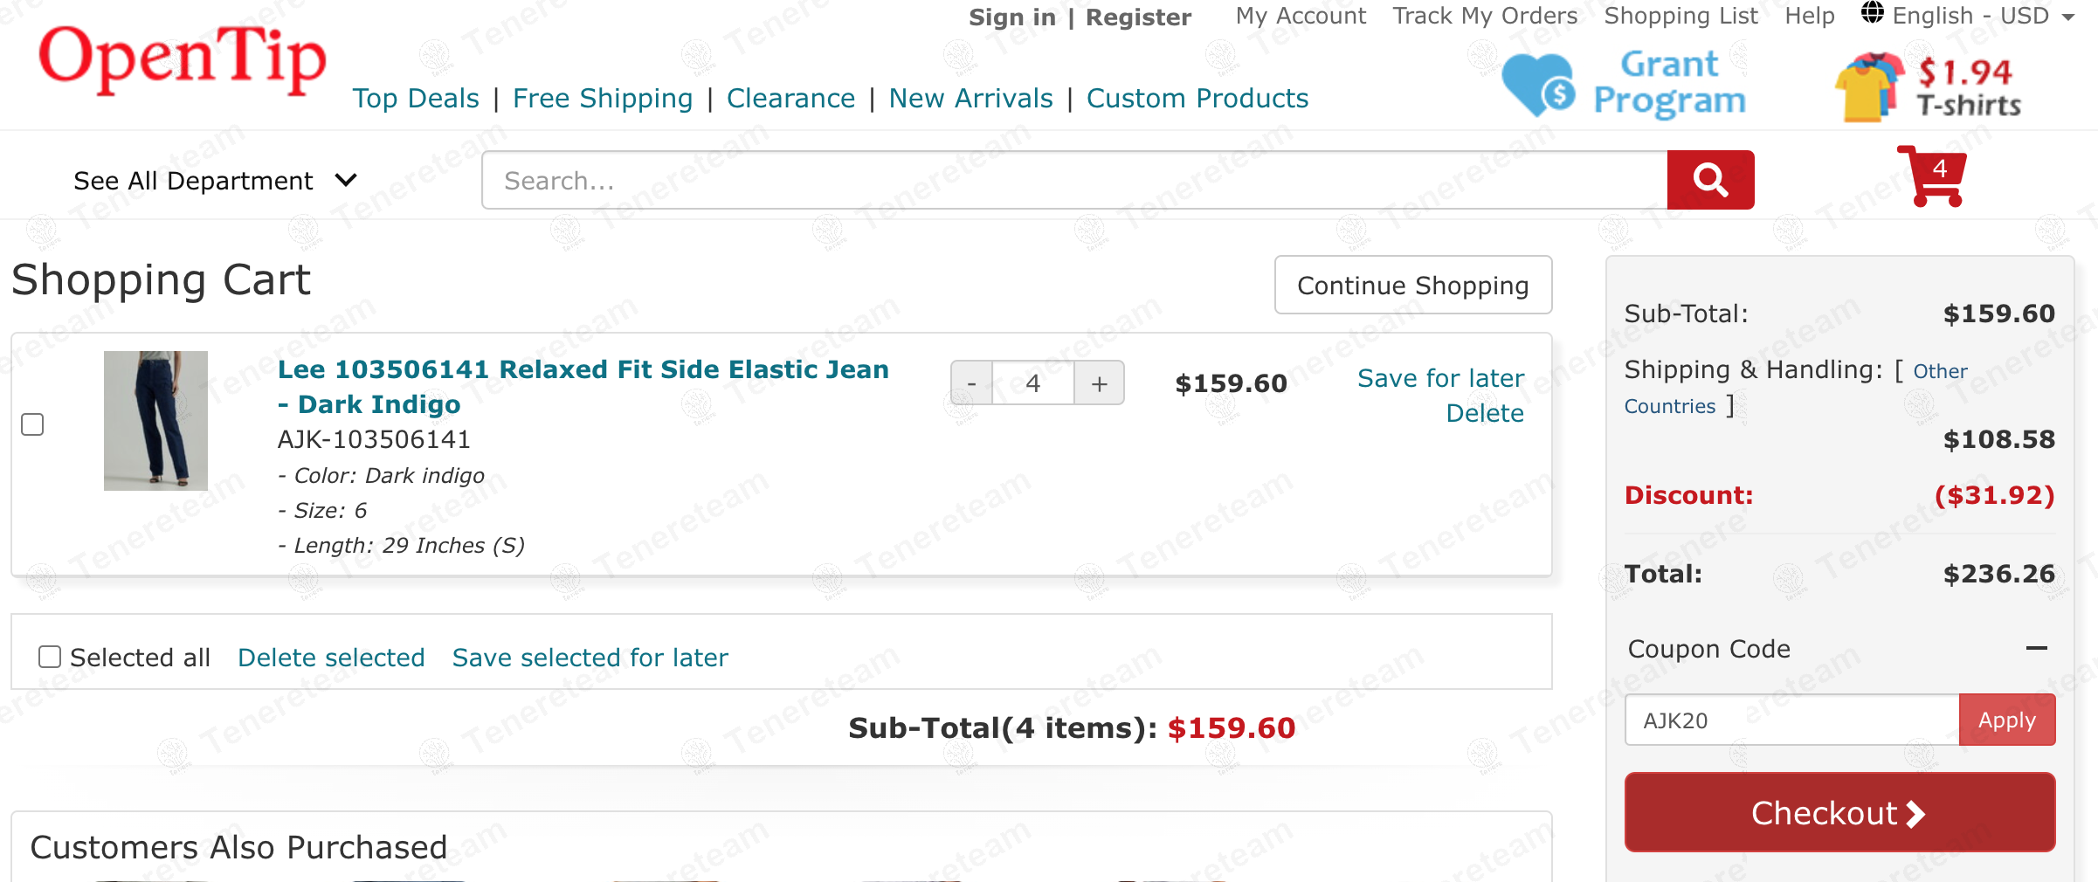Click the red search magnifier button

pyautogui.click(x=1710, y=180)
